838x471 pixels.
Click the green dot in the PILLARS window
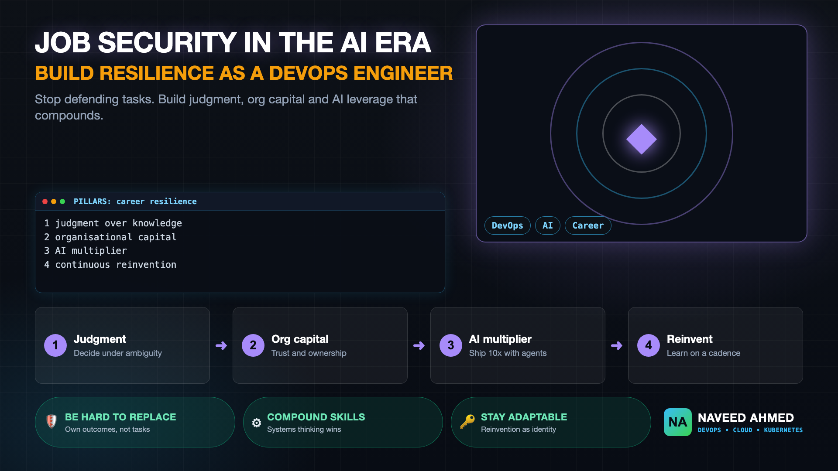click(62, 201)
